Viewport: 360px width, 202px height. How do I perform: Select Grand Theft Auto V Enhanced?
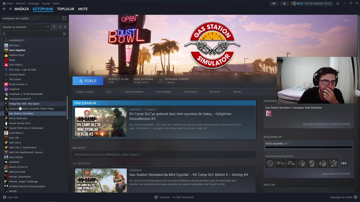tap(33, 128)
